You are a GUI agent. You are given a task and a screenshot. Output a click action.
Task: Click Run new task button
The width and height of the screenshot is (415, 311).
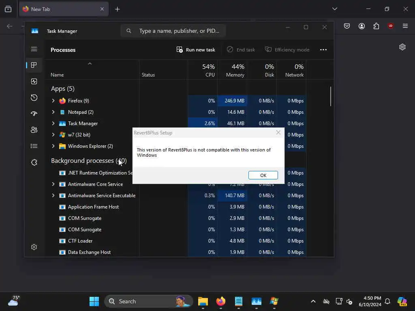pos(196,50)
